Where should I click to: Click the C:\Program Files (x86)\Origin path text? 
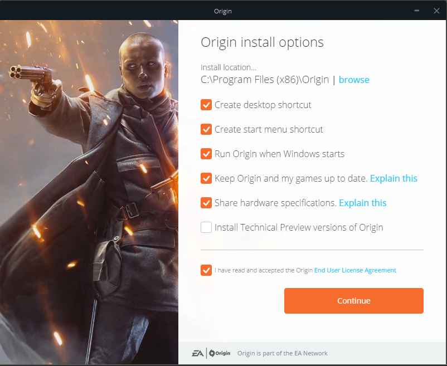(x=265, y=80)
